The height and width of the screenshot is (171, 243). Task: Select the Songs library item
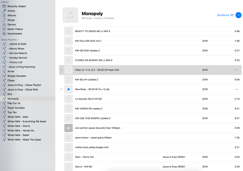click(11, 20)
